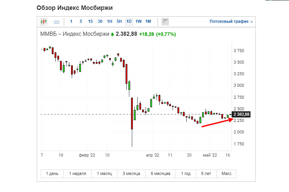Open the technical chart table icon

pyautogui.click(x=165, y=22)
